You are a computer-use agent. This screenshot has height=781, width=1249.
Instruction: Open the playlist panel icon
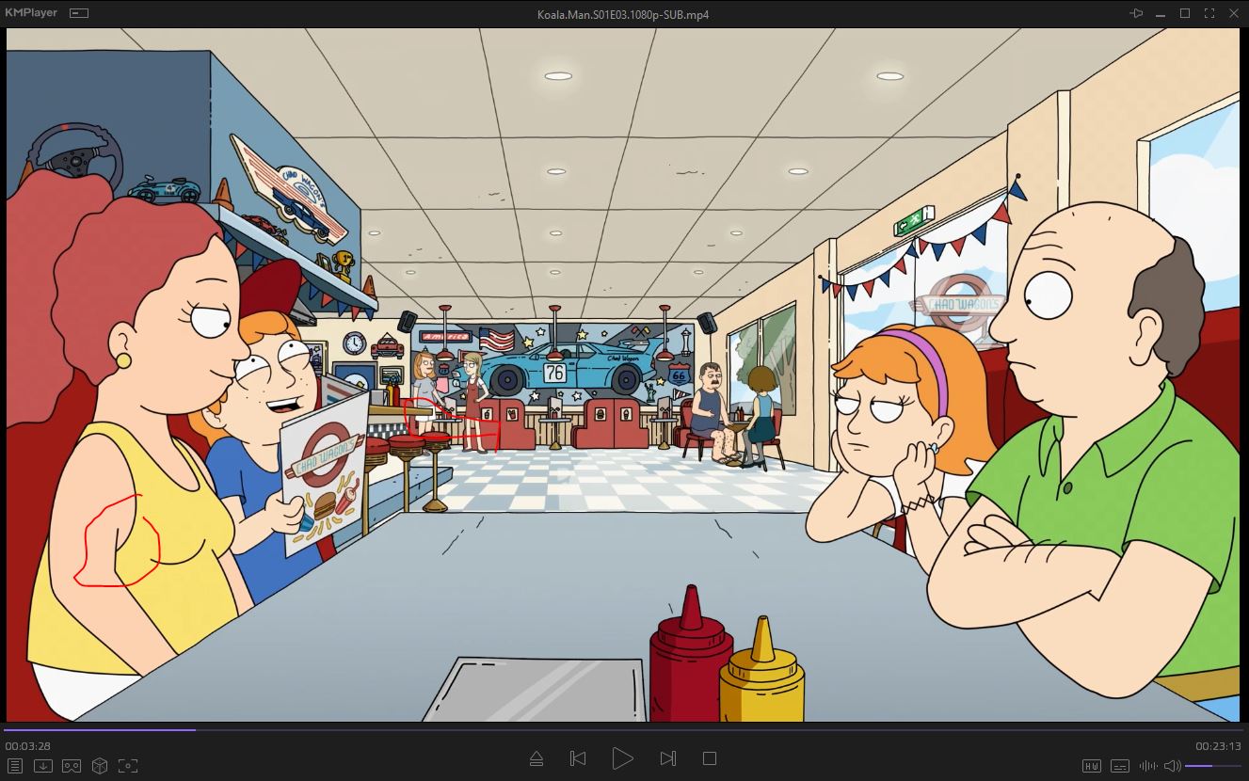tap(14, 766)
